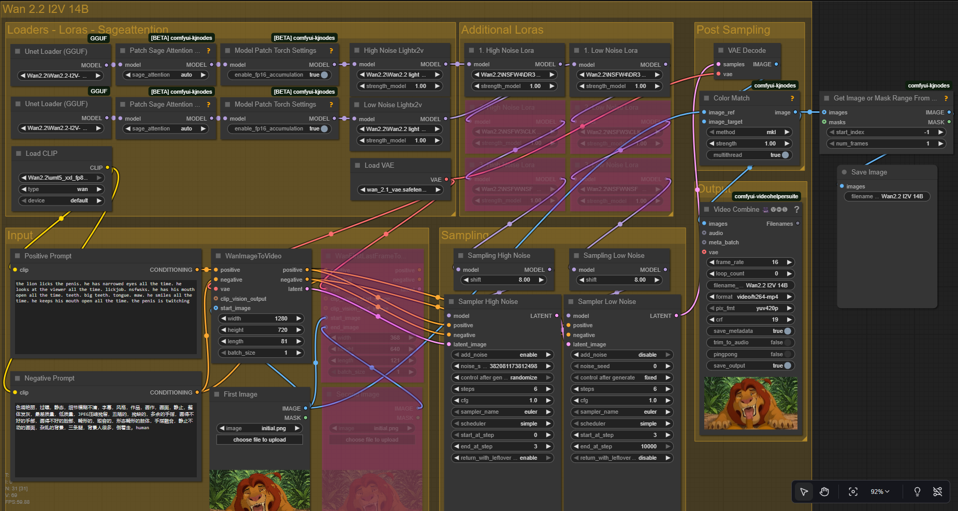Open the format video/h264-mp4 dropdown
The height and width of the screenshot is (511, 958).
click(750, 297)
